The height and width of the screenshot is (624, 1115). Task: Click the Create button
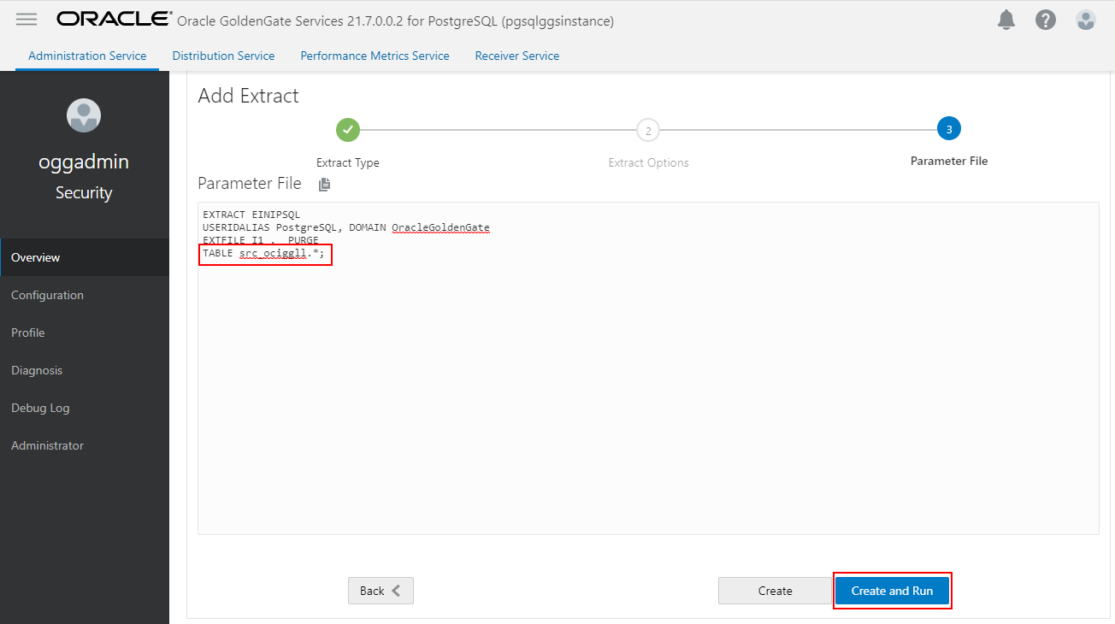[x=775, y=591]
